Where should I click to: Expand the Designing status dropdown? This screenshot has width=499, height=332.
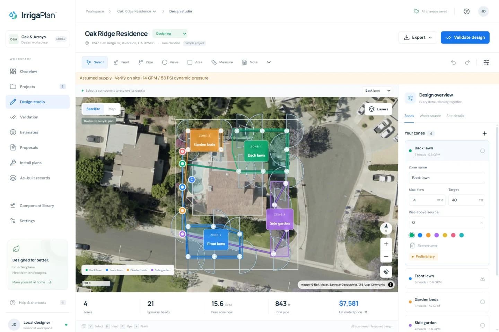170,34
